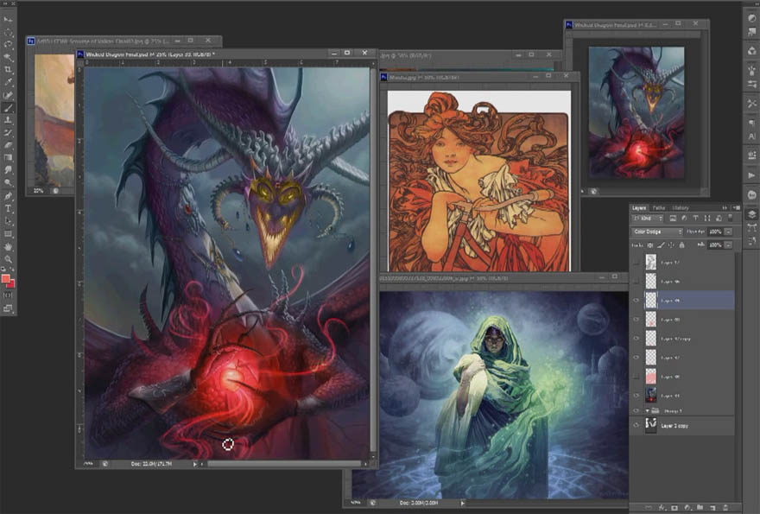760x514 pixels.
Task: Collapse the Layers panel with the double arrows
Action: (x=725, y=207)
